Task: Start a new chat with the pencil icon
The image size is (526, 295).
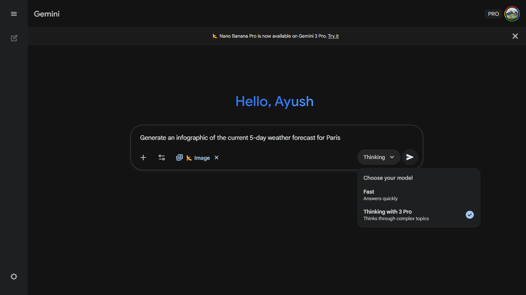Action: coord(14,38)
